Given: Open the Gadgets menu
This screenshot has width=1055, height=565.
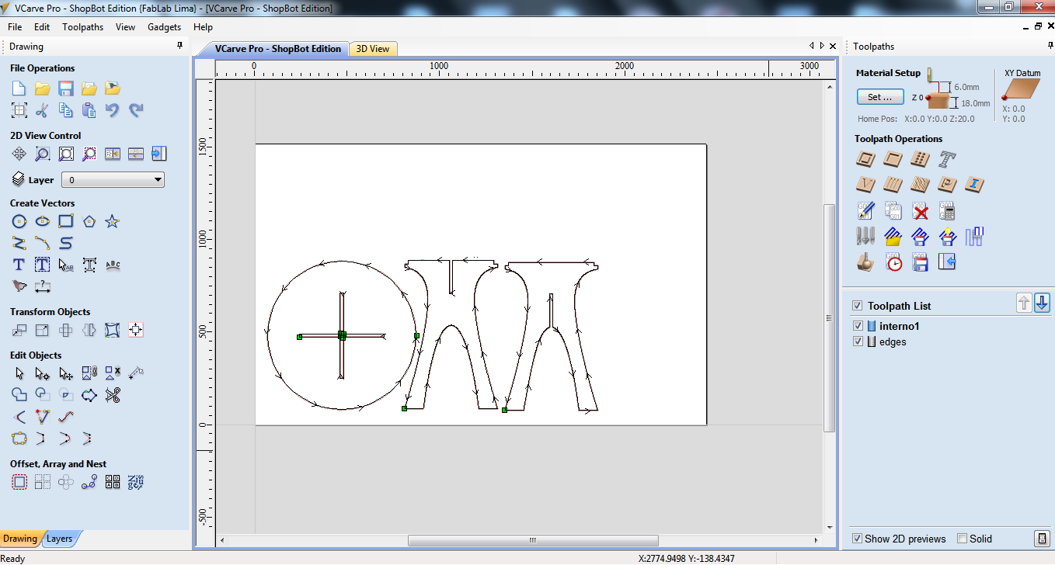Looking at the screenshot, I should tap(165, 27).
